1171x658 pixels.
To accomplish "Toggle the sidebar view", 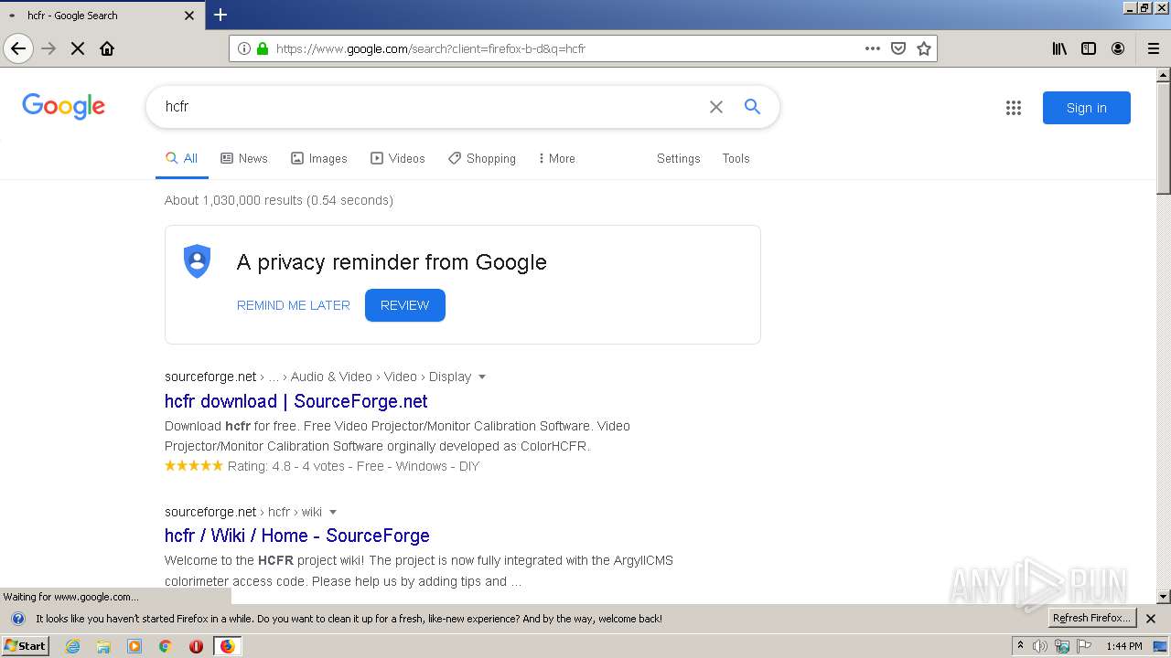I will coord(1089,48).
